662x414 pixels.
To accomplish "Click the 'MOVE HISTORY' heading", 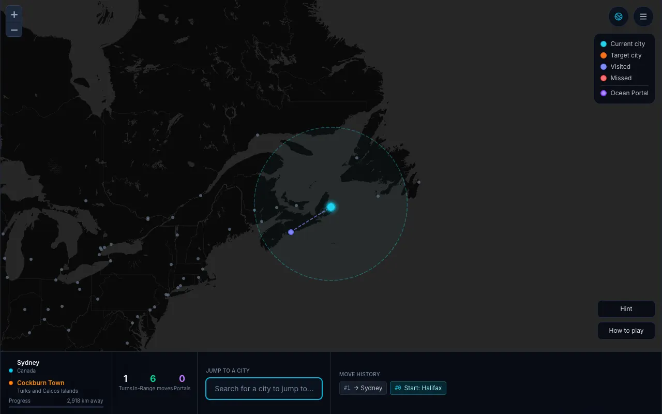I will 359,374.
